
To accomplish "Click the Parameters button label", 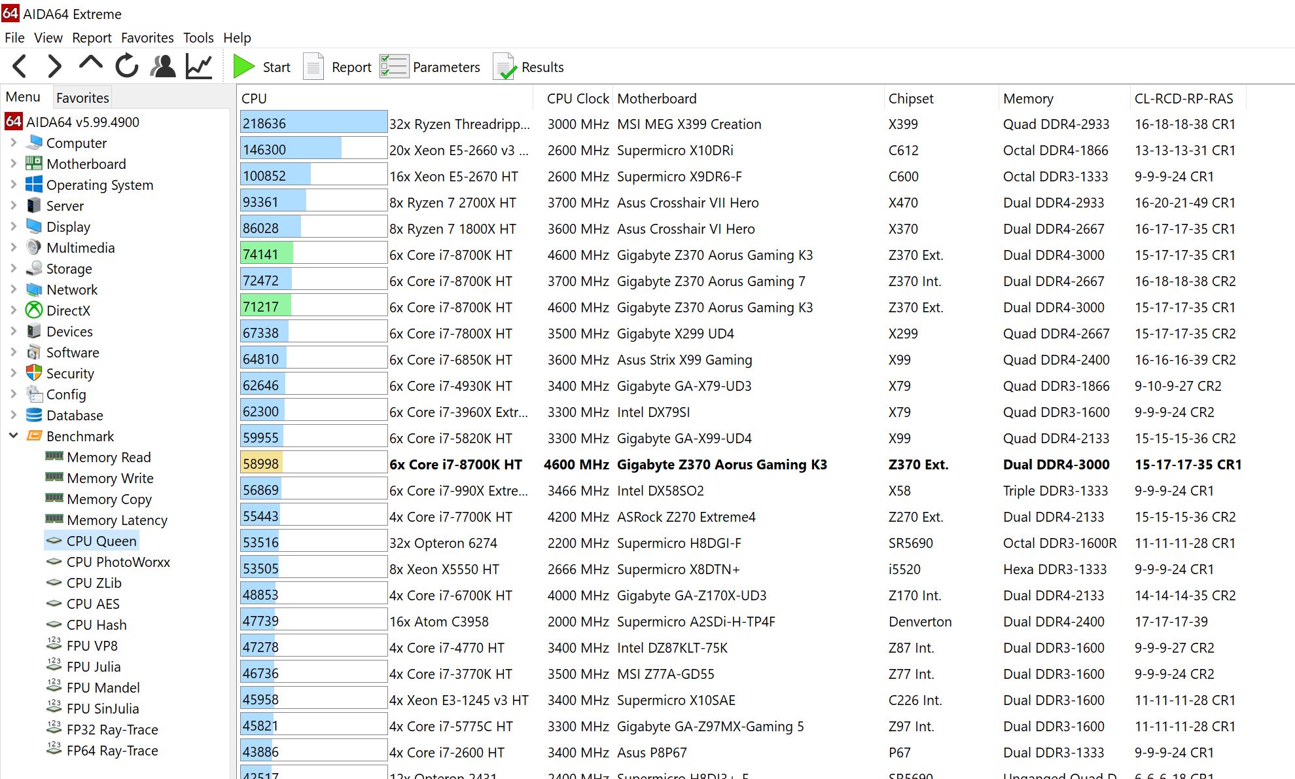I will [x=446, y=67].
